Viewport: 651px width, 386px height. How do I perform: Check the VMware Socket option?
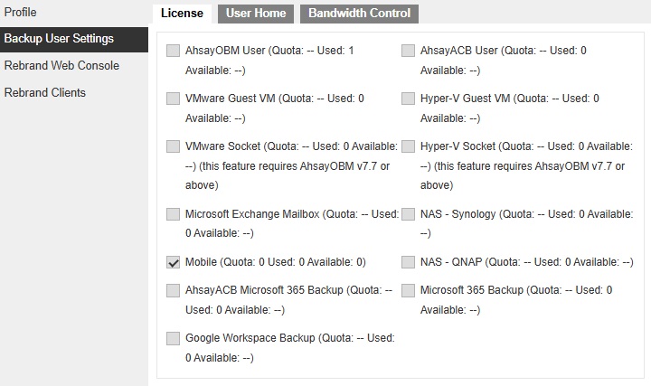[x=173, y=146]
